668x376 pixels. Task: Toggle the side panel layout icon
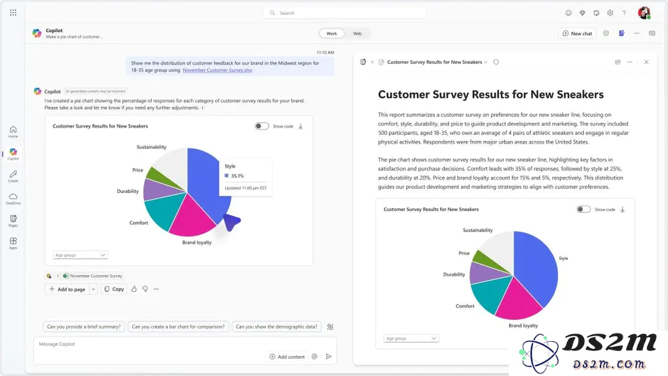pyautogui.click(x=652, y=33)
